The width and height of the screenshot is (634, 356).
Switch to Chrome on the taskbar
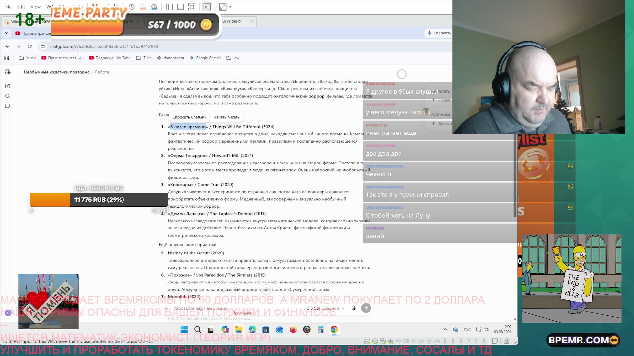[334, 330]
